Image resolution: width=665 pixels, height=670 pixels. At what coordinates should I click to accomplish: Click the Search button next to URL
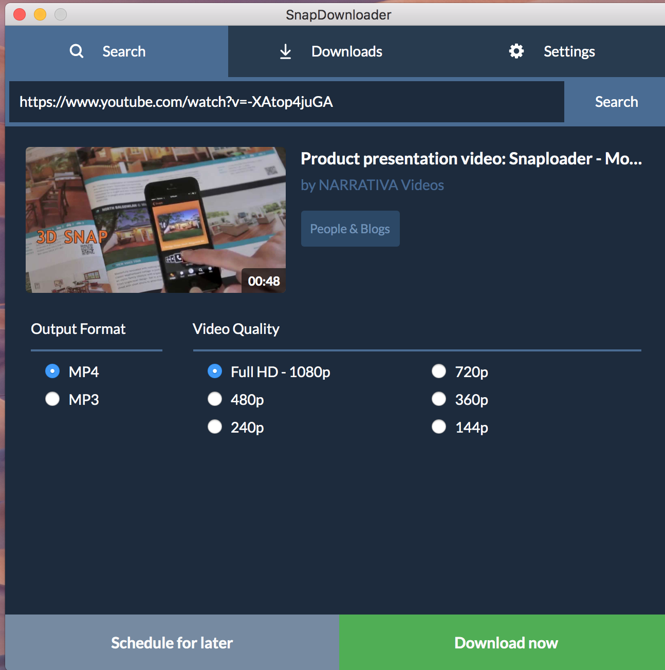[616, 102]
